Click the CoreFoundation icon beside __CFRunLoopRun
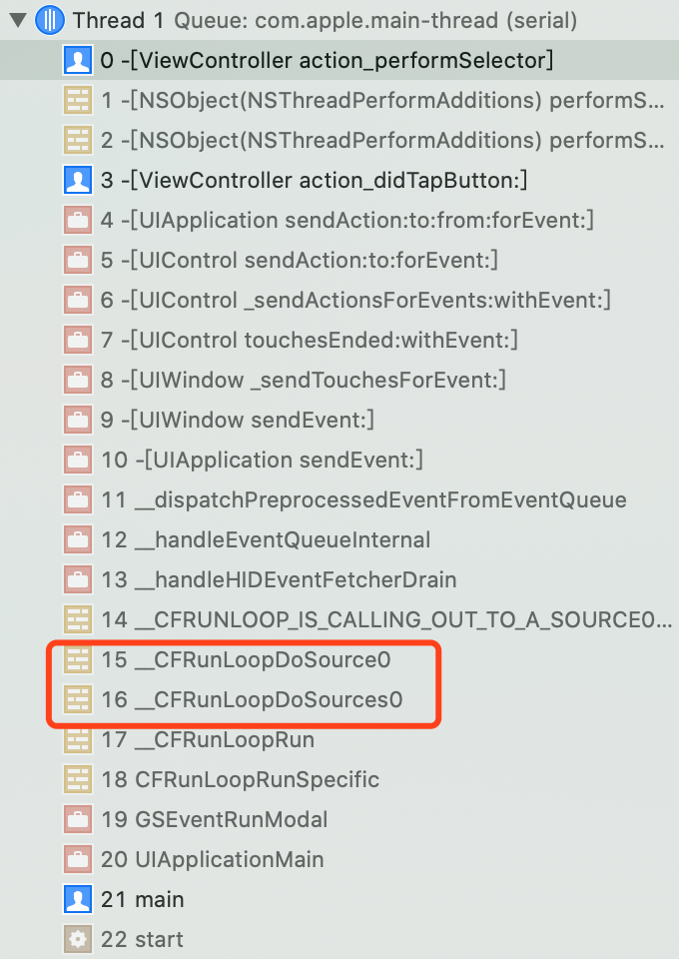Screen dimensions: 679x959 (77, 739)
